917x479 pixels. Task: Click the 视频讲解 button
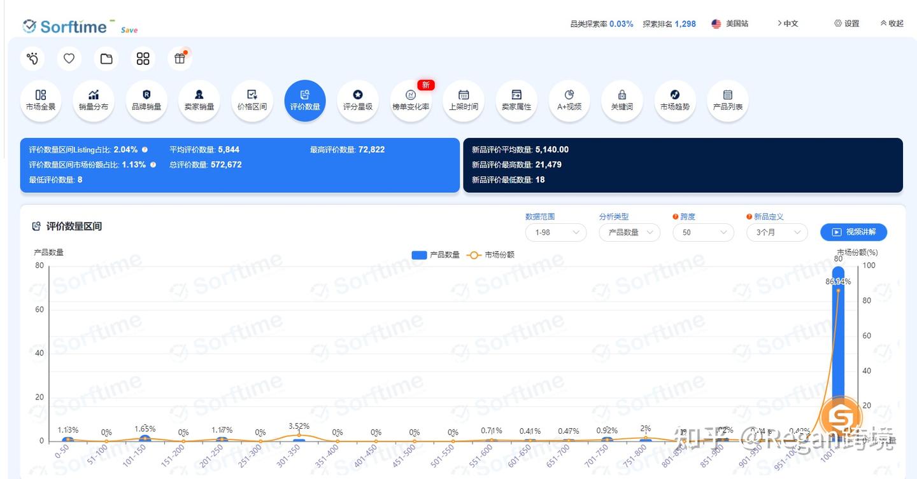click(x=853, y=232)
